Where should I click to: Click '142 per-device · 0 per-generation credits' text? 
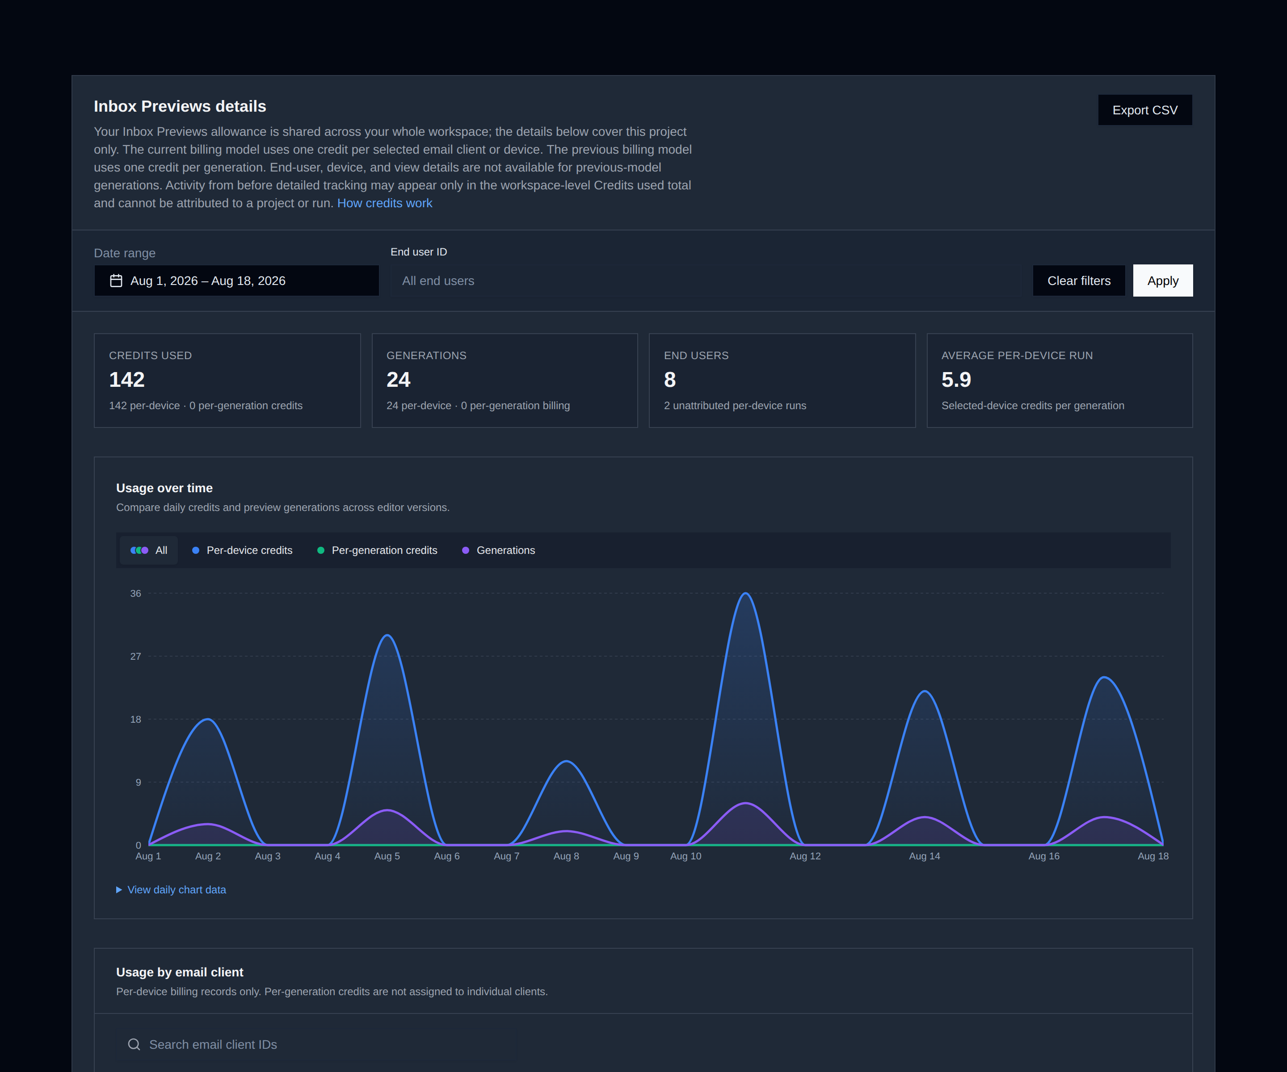point(205,406)
